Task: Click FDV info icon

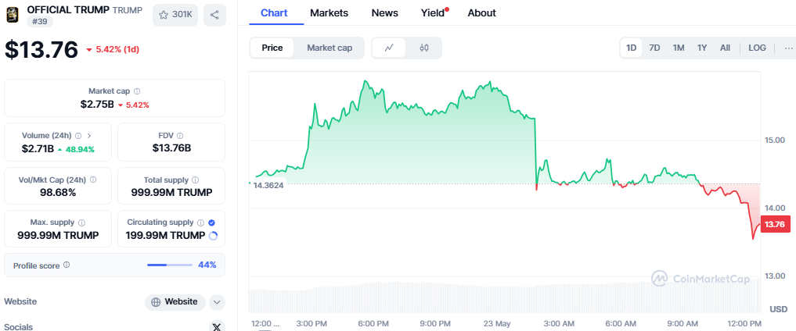Action: [x=180, y=136]
